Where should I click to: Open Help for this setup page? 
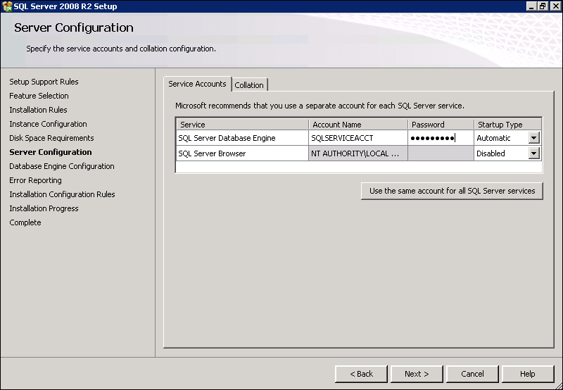[528, 374]
